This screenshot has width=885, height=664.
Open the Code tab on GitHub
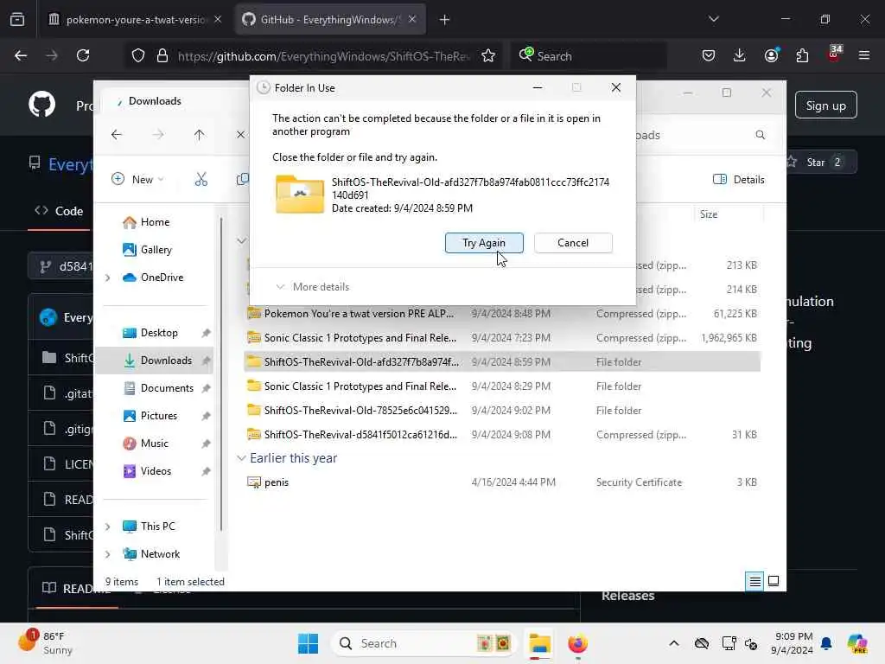[x=60, y=211]
